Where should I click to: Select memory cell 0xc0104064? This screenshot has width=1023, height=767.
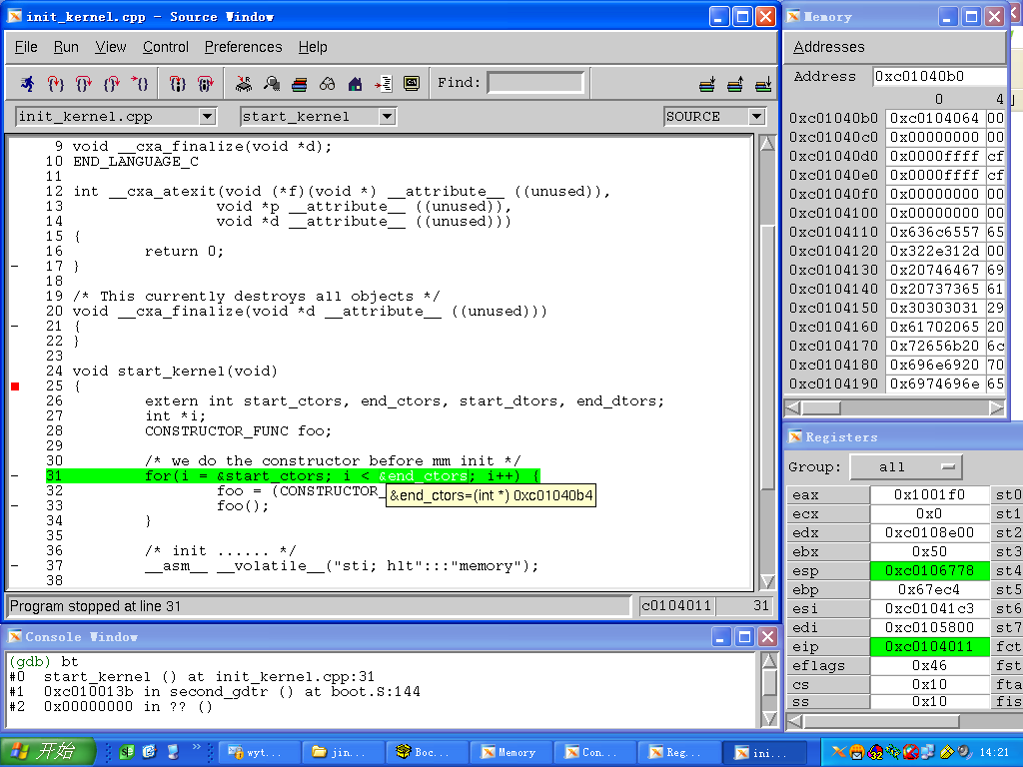[935, 118]
